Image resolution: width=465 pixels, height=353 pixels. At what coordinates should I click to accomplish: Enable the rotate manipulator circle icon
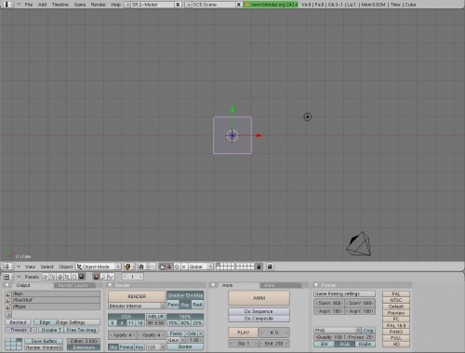click(177, 267)
